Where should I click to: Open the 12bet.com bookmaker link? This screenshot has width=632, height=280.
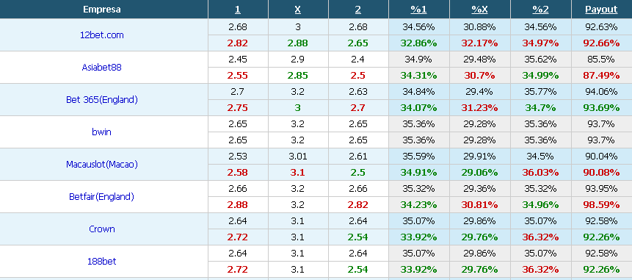coord(102,35)
